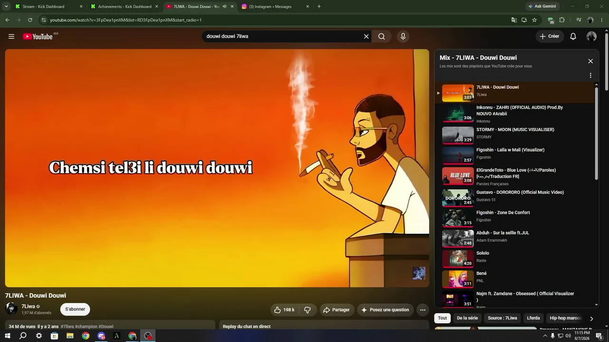This screenshot has height=342, width=609.
Task: Click the Partager button
Action: tap(337, 310)
